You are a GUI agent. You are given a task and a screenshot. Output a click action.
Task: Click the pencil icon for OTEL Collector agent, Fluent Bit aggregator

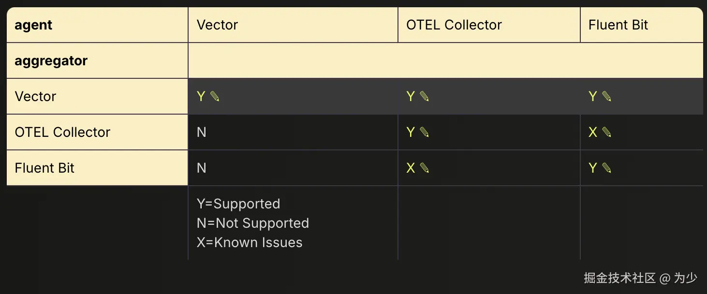point(425,168)
